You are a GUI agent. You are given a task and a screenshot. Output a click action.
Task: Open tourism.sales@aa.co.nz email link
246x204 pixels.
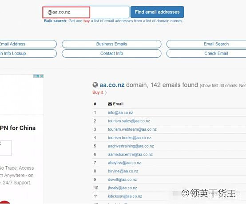(129, 121)
